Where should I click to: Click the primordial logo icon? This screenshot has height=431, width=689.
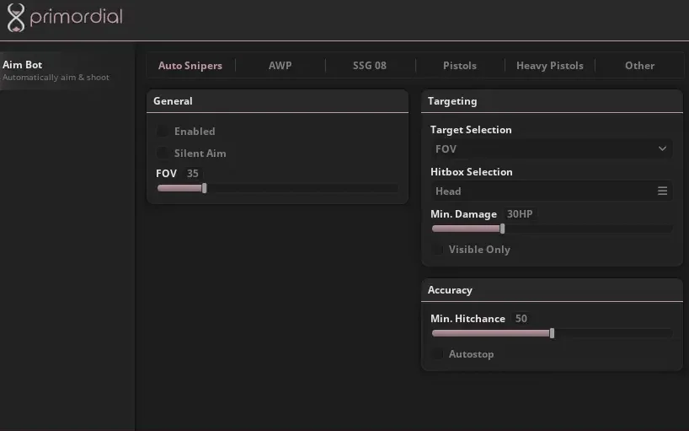coord(15,18)
